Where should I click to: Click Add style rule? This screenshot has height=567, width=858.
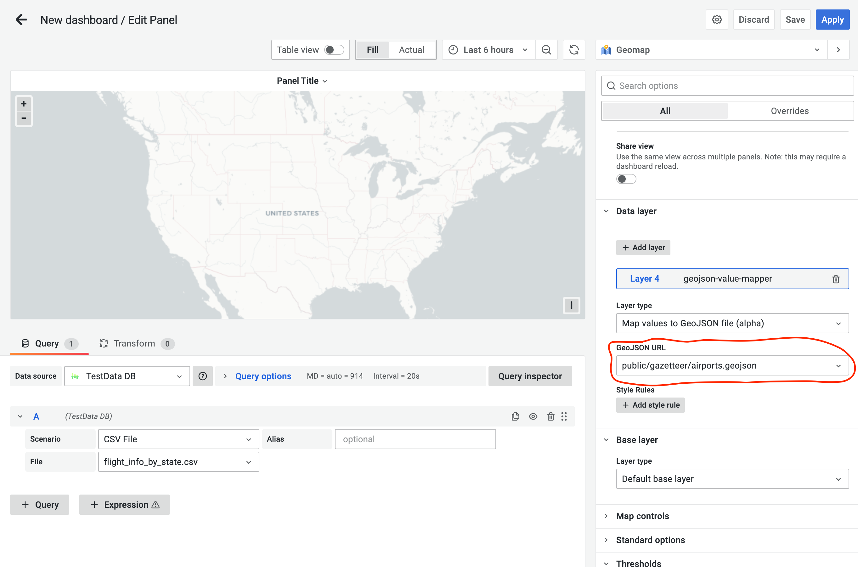pyautogui.click(x=650, y=405)
